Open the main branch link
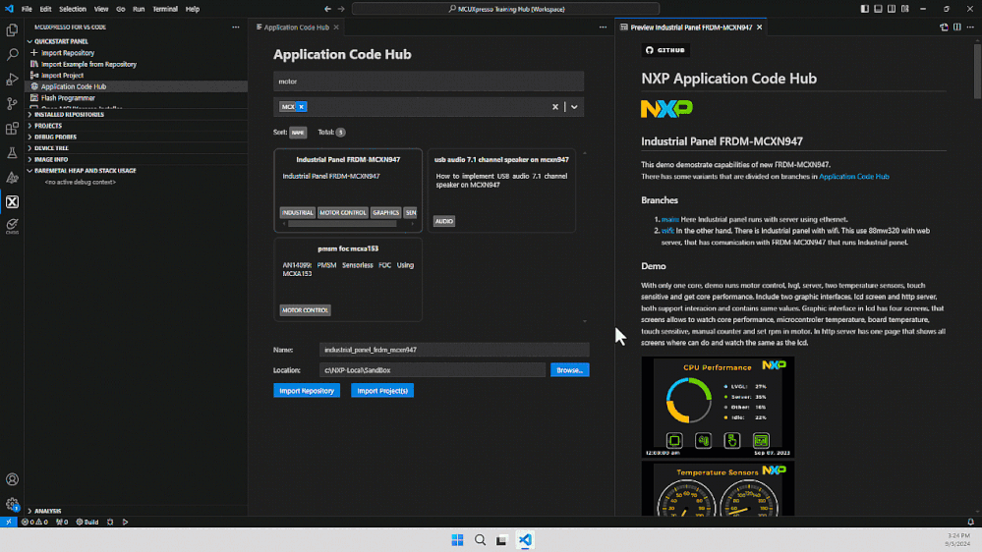The image size is (982, 552). 670,219
